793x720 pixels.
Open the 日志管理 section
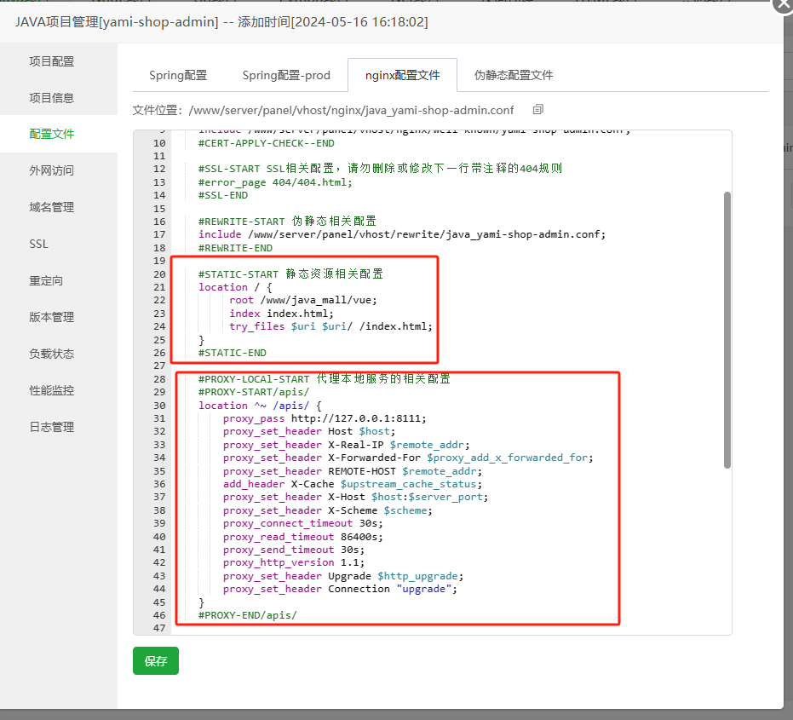pos(51,427)
